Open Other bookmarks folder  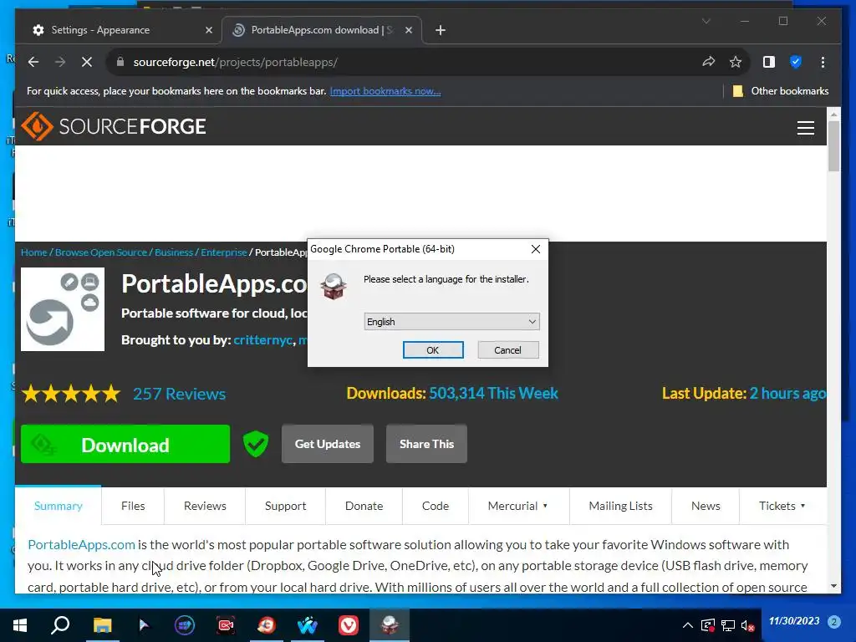781,91
